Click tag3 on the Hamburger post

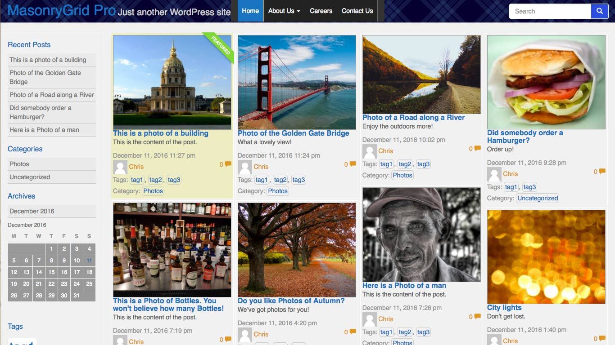point(529,187)
